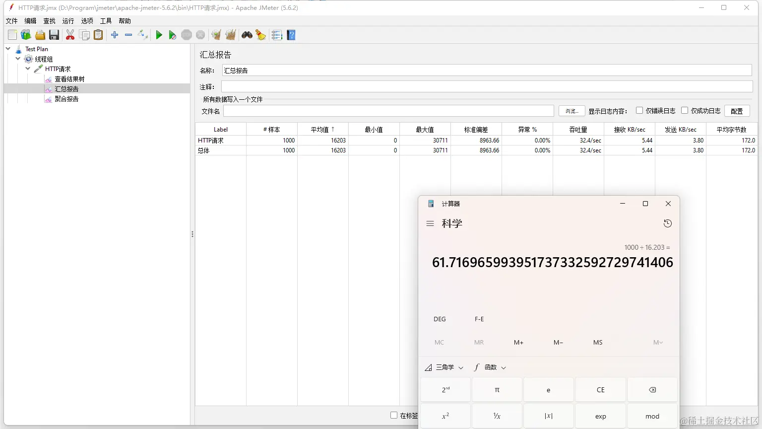Viewport: 762px width, 429px height.
Task: Open the 编辑 menu
Action: coord(30,21)
